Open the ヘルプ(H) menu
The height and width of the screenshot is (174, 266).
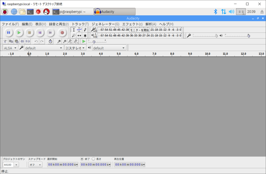click(166, 24)
